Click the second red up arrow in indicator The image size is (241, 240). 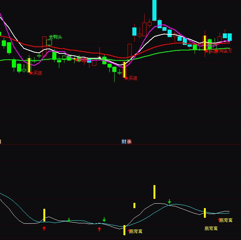[99, 229]
